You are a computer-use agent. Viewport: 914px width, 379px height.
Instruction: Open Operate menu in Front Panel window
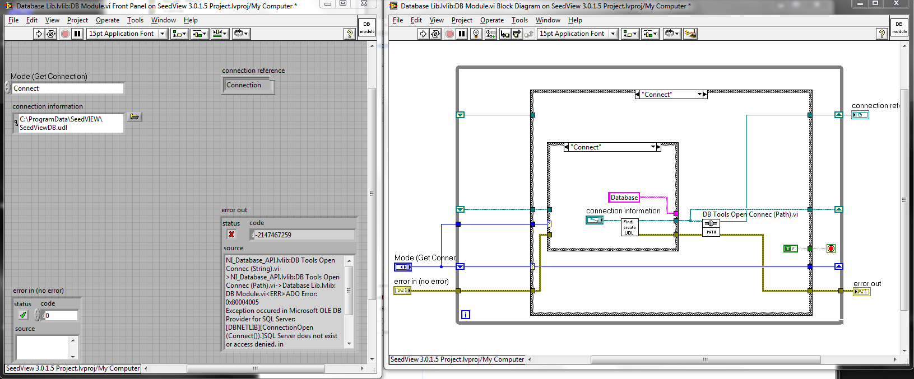pos(107,20)
